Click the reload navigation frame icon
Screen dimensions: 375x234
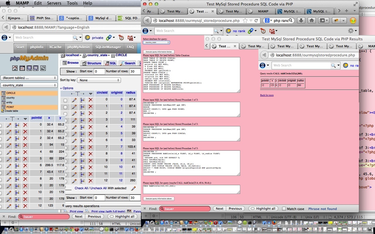click(43, 68)
